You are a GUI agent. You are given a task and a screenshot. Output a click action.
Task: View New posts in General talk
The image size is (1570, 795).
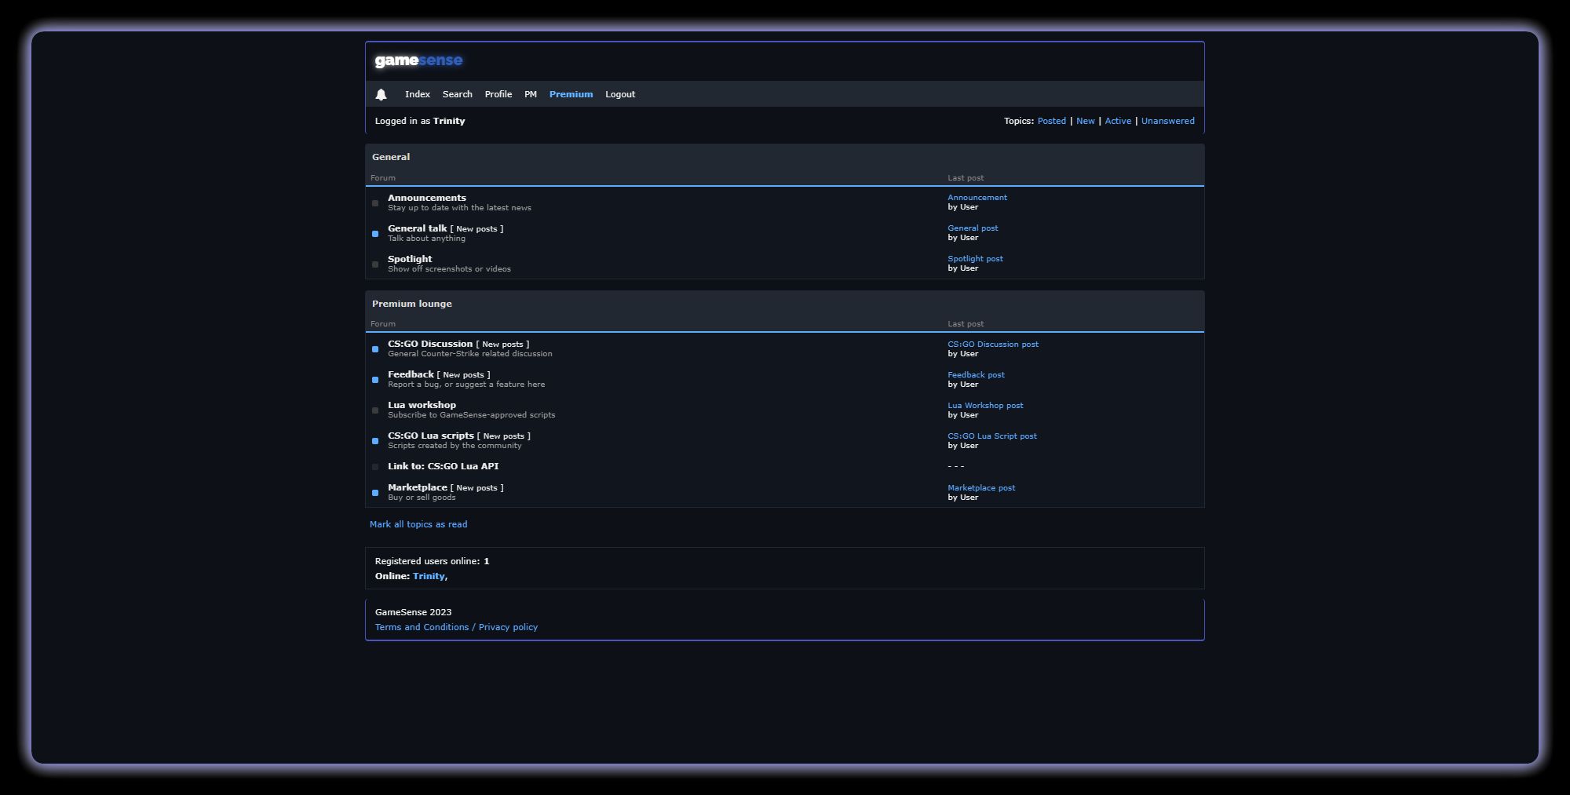[x=476, y=229]
